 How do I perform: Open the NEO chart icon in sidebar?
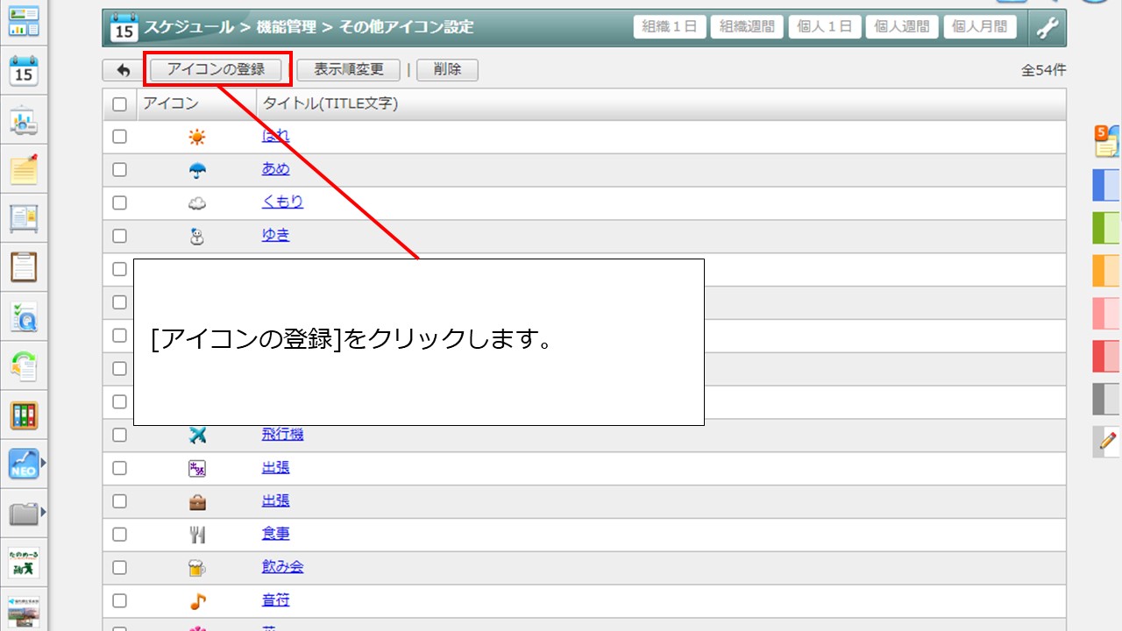pyautogui.click(x=23, y=464)
